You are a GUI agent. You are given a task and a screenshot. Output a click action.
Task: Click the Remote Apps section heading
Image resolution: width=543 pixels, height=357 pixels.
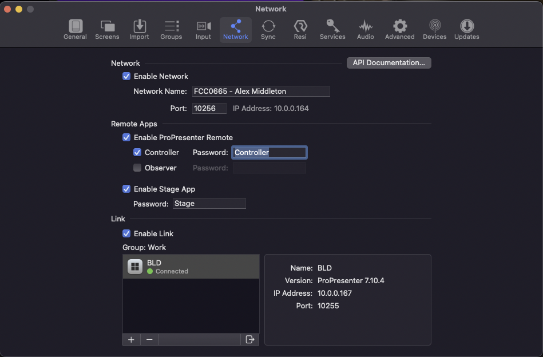(134, 124)
